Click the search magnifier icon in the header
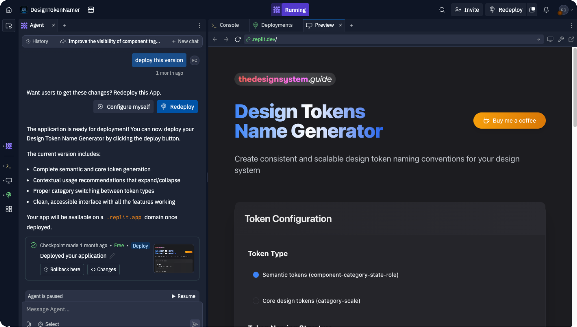 click(442, 10)
